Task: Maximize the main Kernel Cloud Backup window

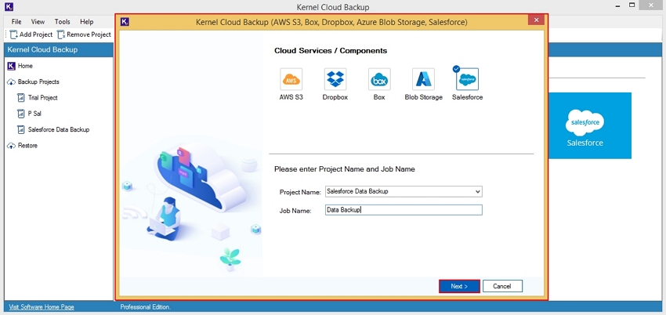Action: (632, 5)
